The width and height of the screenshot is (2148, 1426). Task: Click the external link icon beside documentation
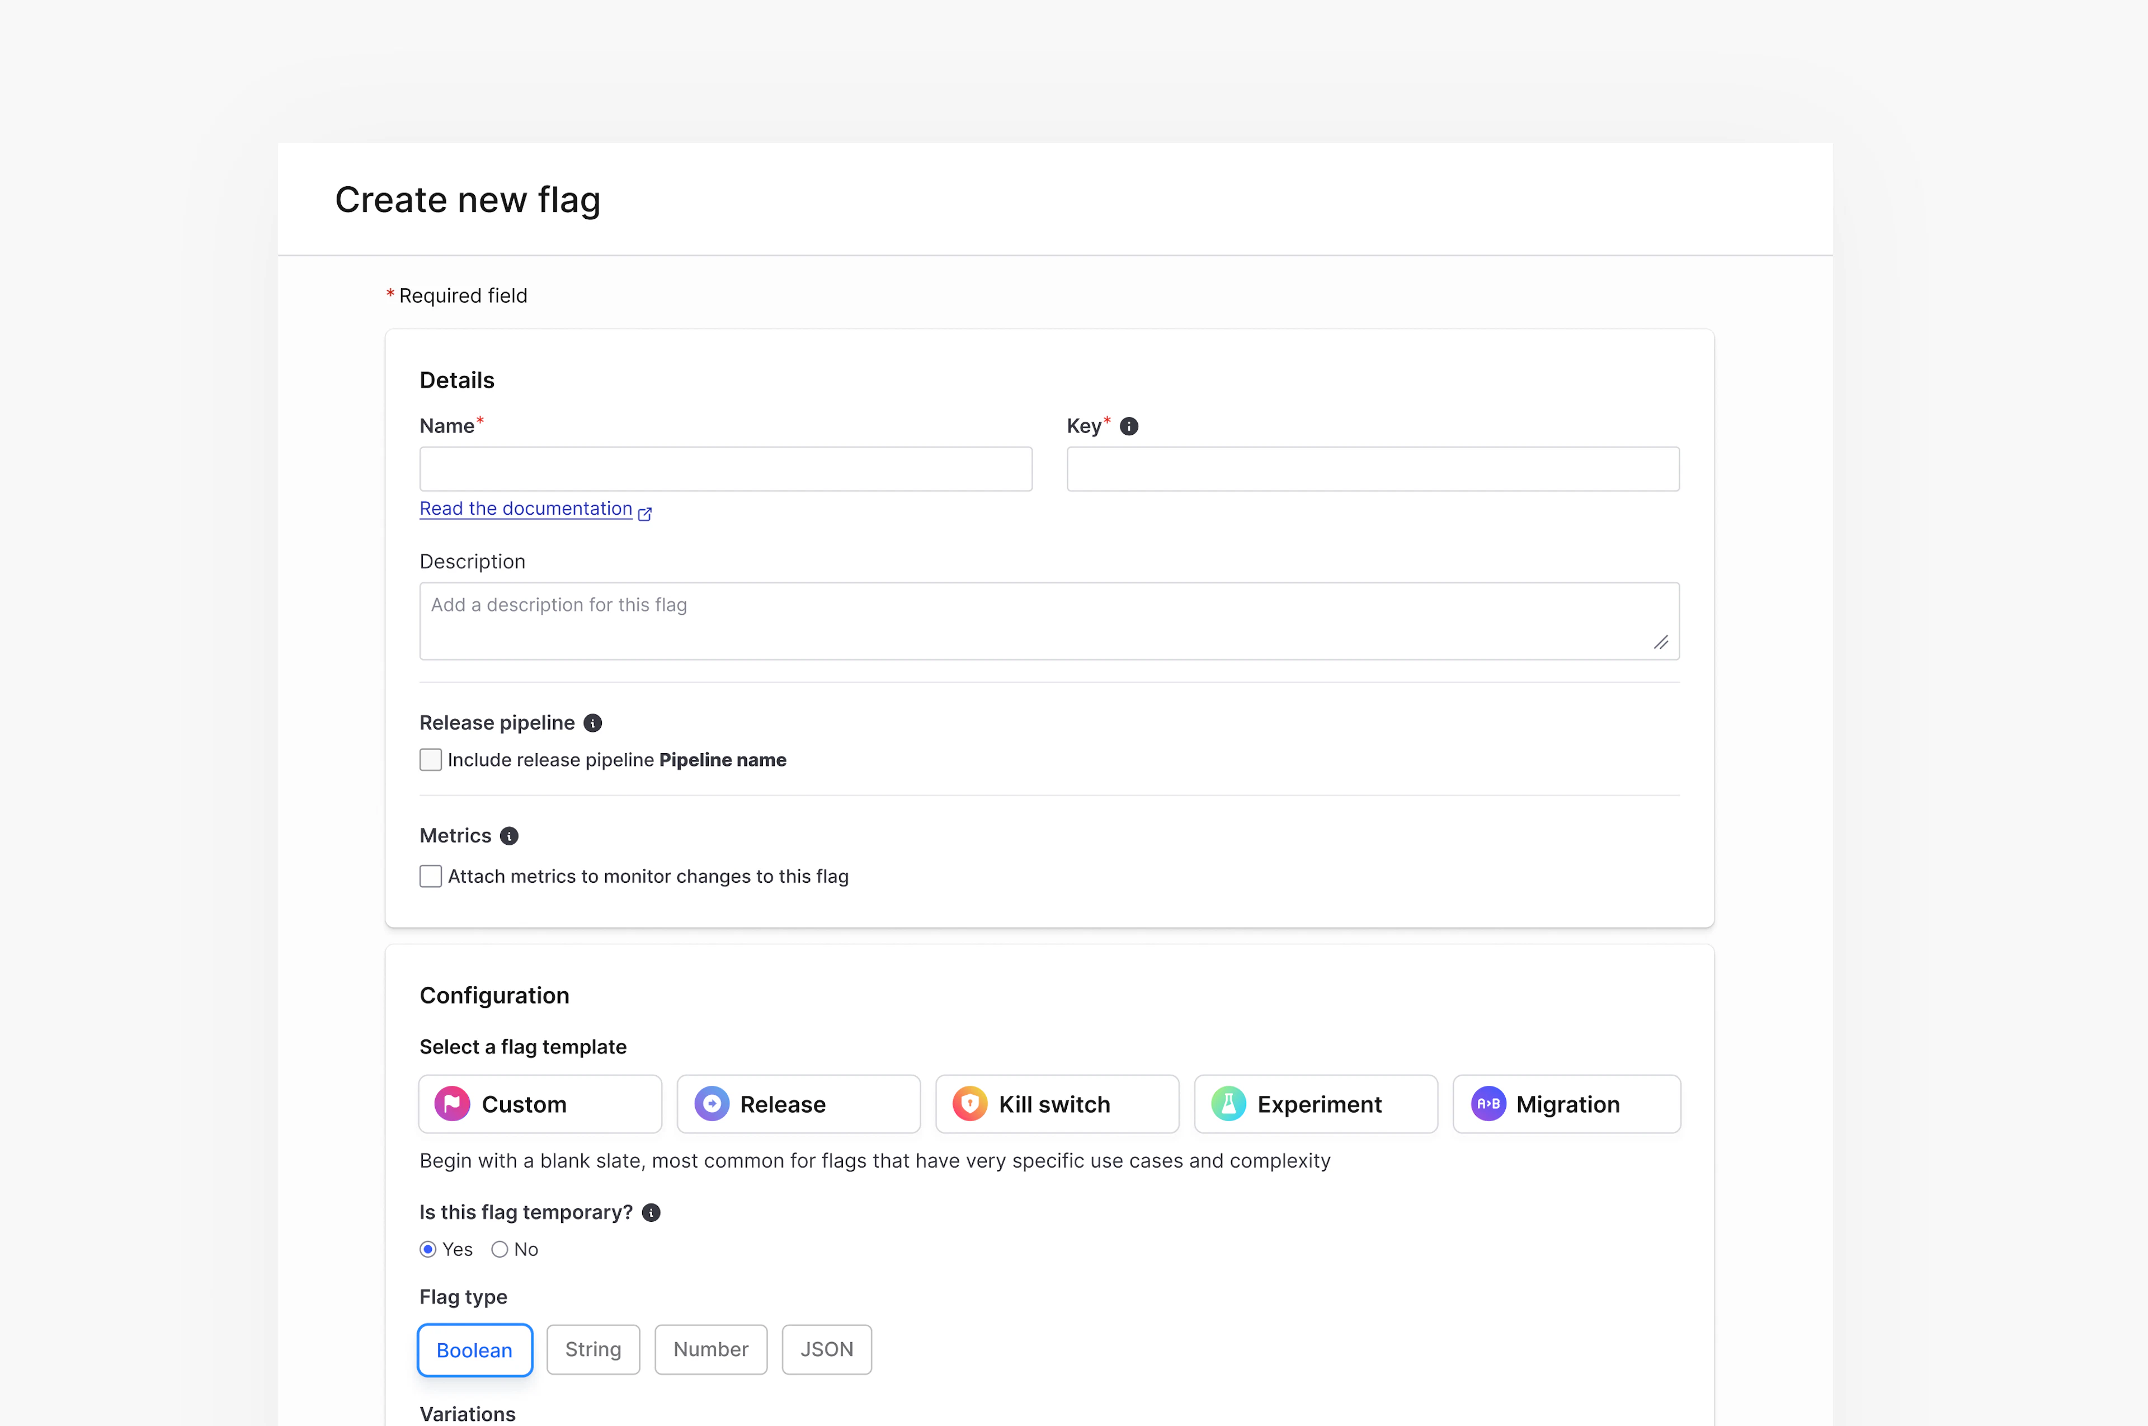tap(645, 513)
